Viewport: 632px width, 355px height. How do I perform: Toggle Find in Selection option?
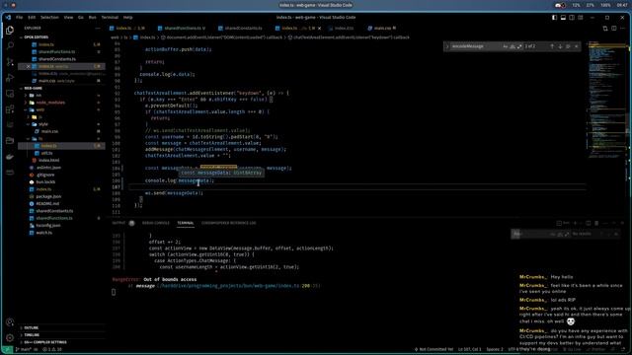pos(568,46)
